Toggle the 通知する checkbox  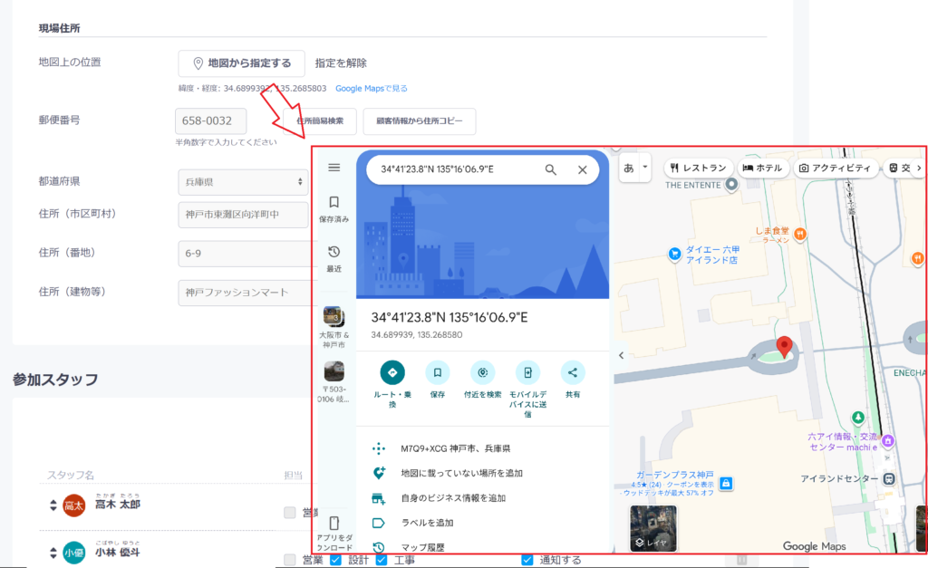[527, 560]
